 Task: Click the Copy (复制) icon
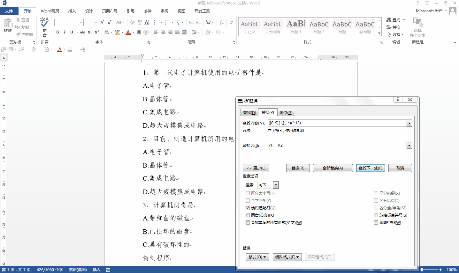tap(18, 27)
